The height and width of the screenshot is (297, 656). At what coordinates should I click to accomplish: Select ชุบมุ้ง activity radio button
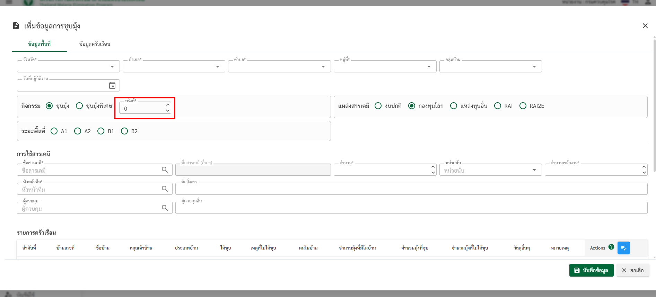pyautogui.click(x=49, y=106)
